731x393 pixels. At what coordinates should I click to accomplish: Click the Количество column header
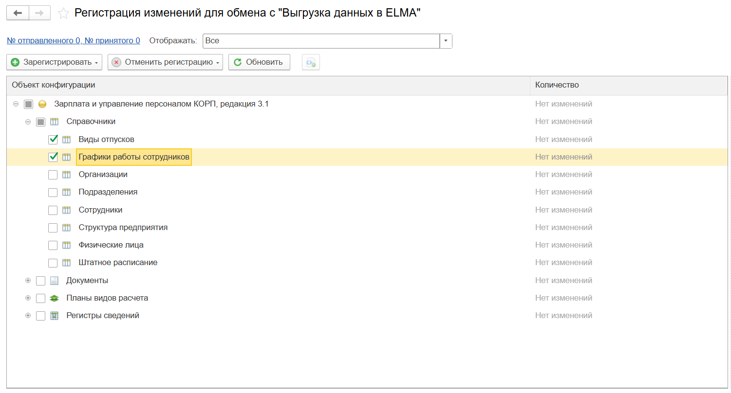click(557, 85)
